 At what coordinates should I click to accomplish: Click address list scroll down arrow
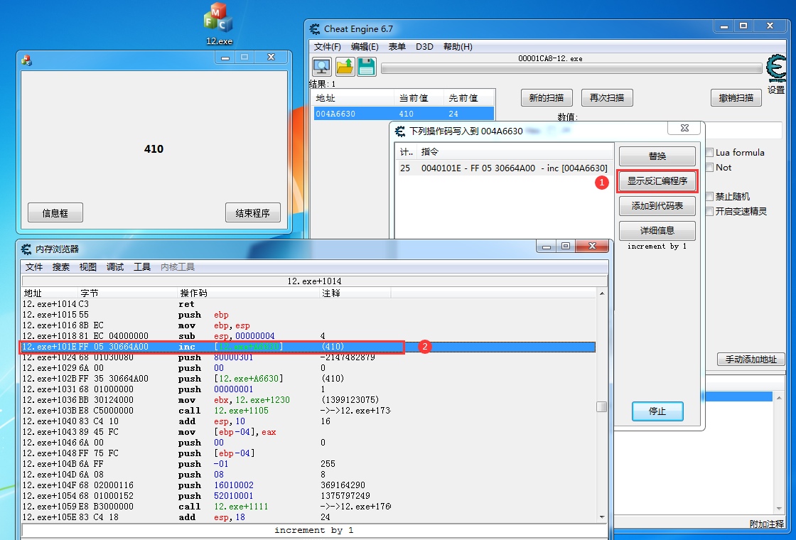pyautogui.click(x=779, y=509)
